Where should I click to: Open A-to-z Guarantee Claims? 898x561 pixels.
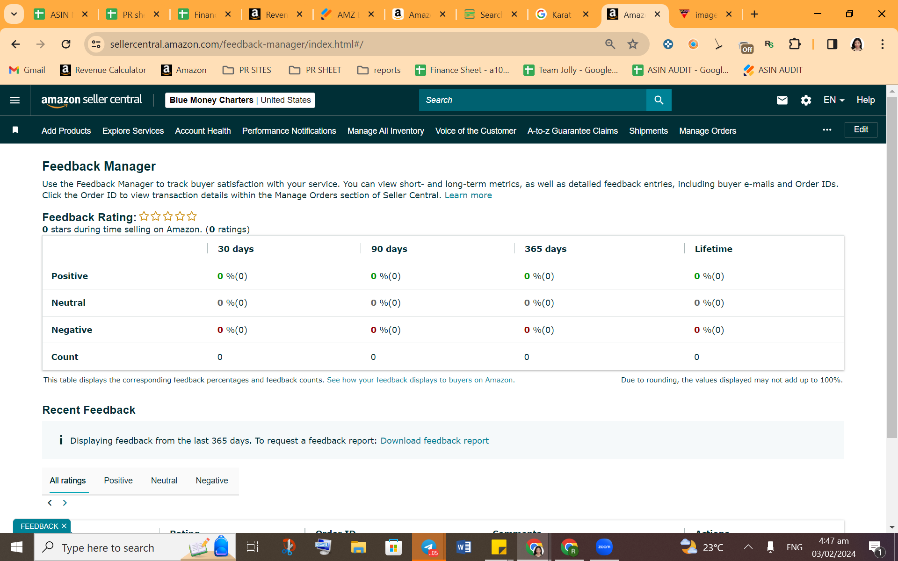click(572, 131)
